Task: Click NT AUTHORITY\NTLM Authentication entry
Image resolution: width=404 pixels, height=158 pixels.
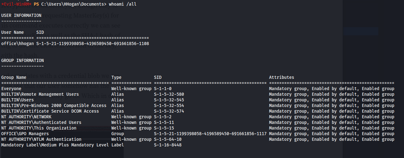Action: click(x=41, y=139)
